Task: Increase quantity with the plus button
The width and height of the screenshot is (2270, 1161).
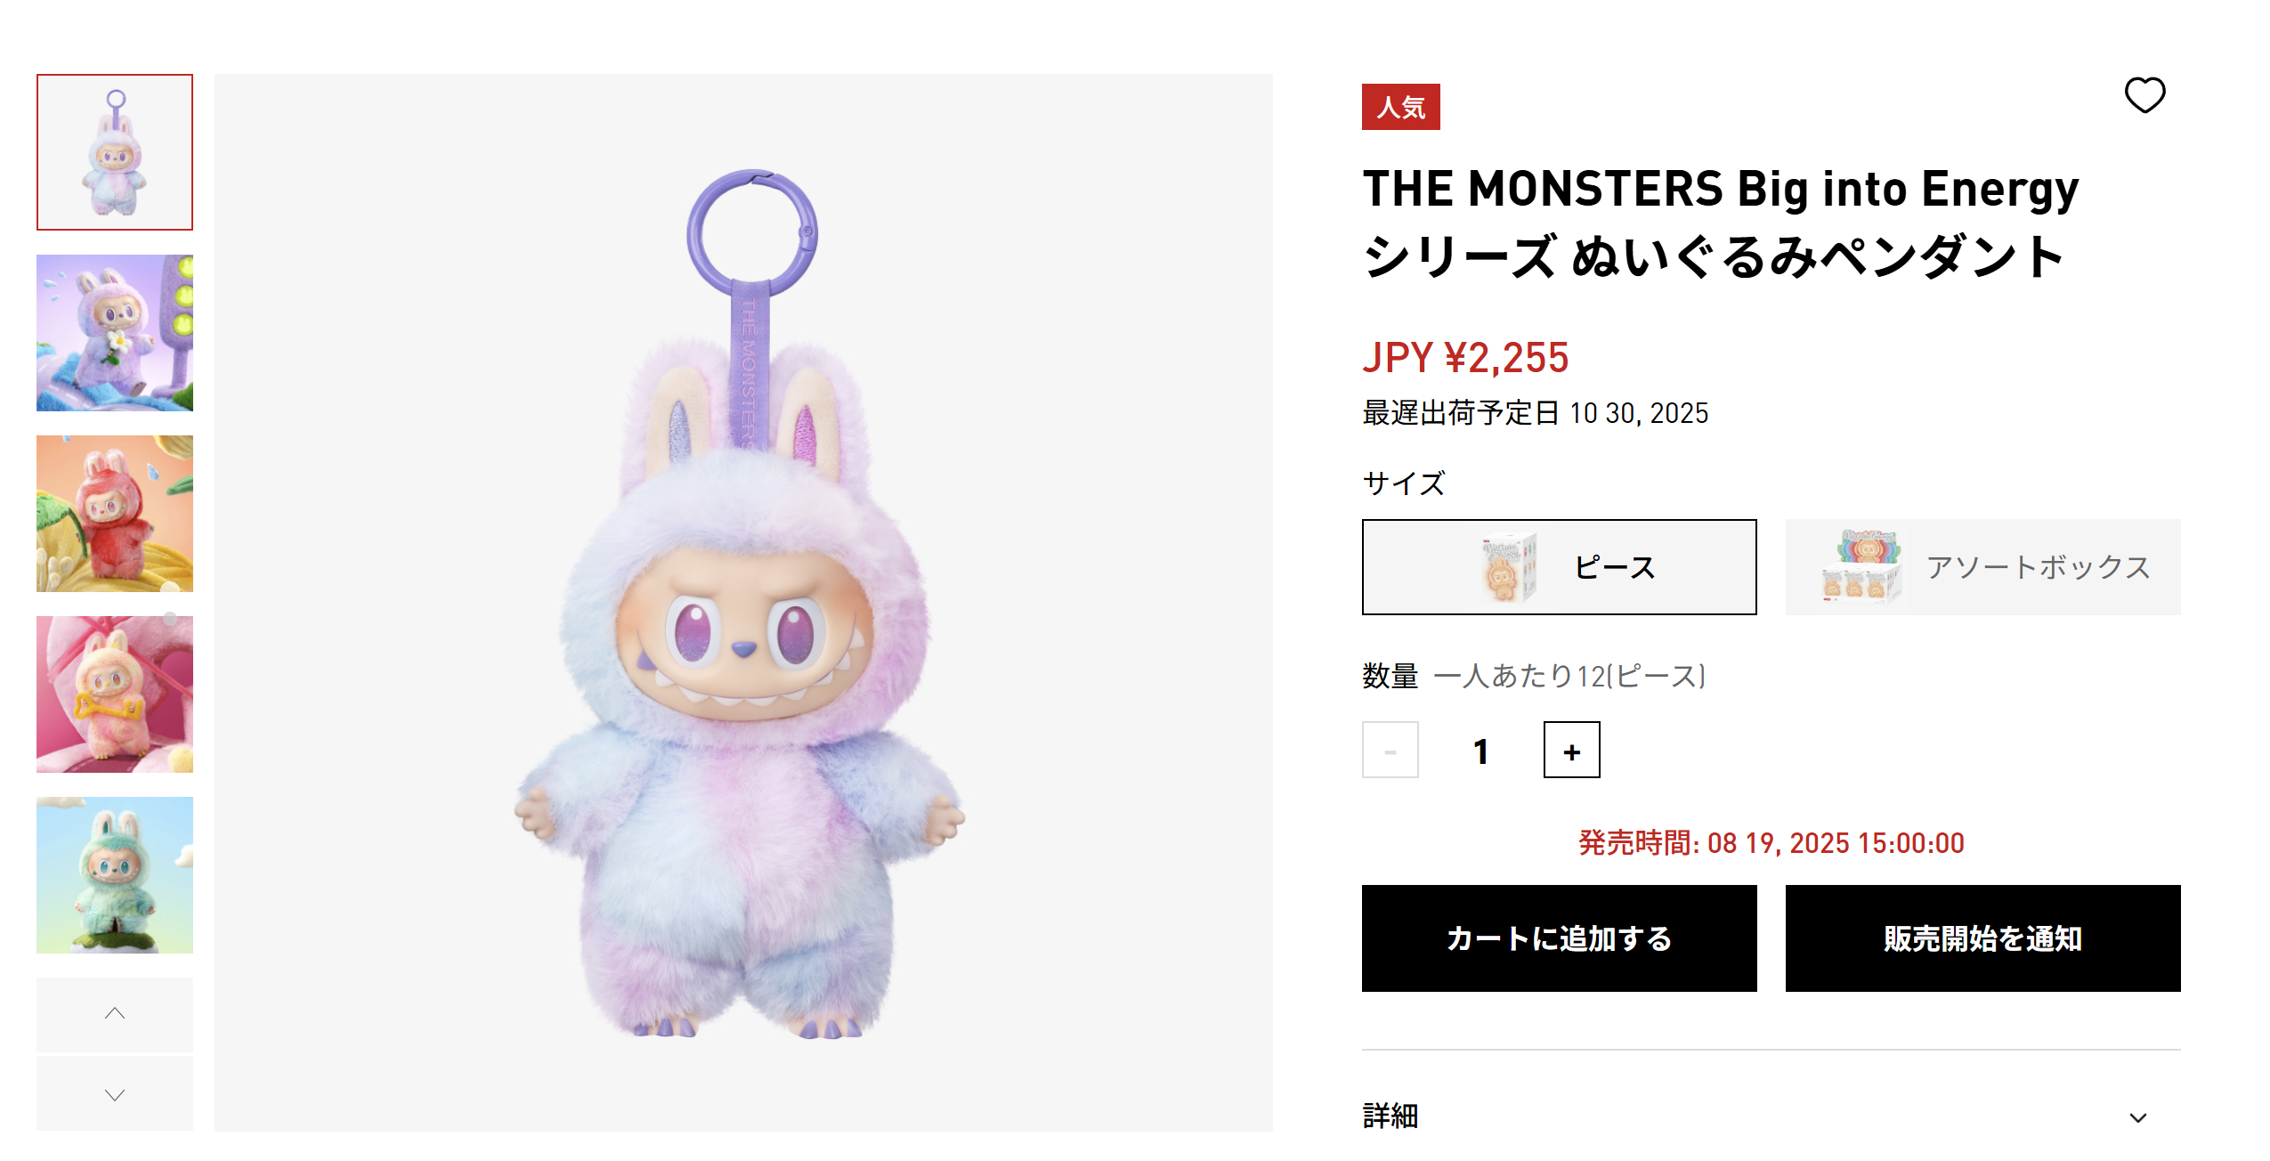Action: point(1571,750)
